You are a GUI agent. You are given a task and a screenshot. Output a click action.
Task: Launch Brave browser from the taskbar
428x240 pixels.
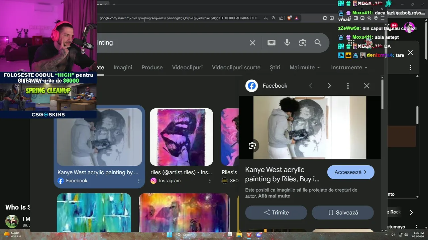pyautogui.click(x=249, y=235)
